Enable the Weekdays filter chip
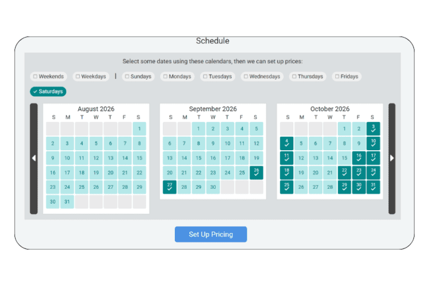 [90, 77]
